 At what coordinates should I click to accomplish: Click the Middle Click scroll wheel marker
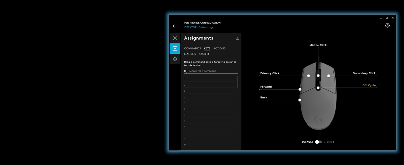318,75
